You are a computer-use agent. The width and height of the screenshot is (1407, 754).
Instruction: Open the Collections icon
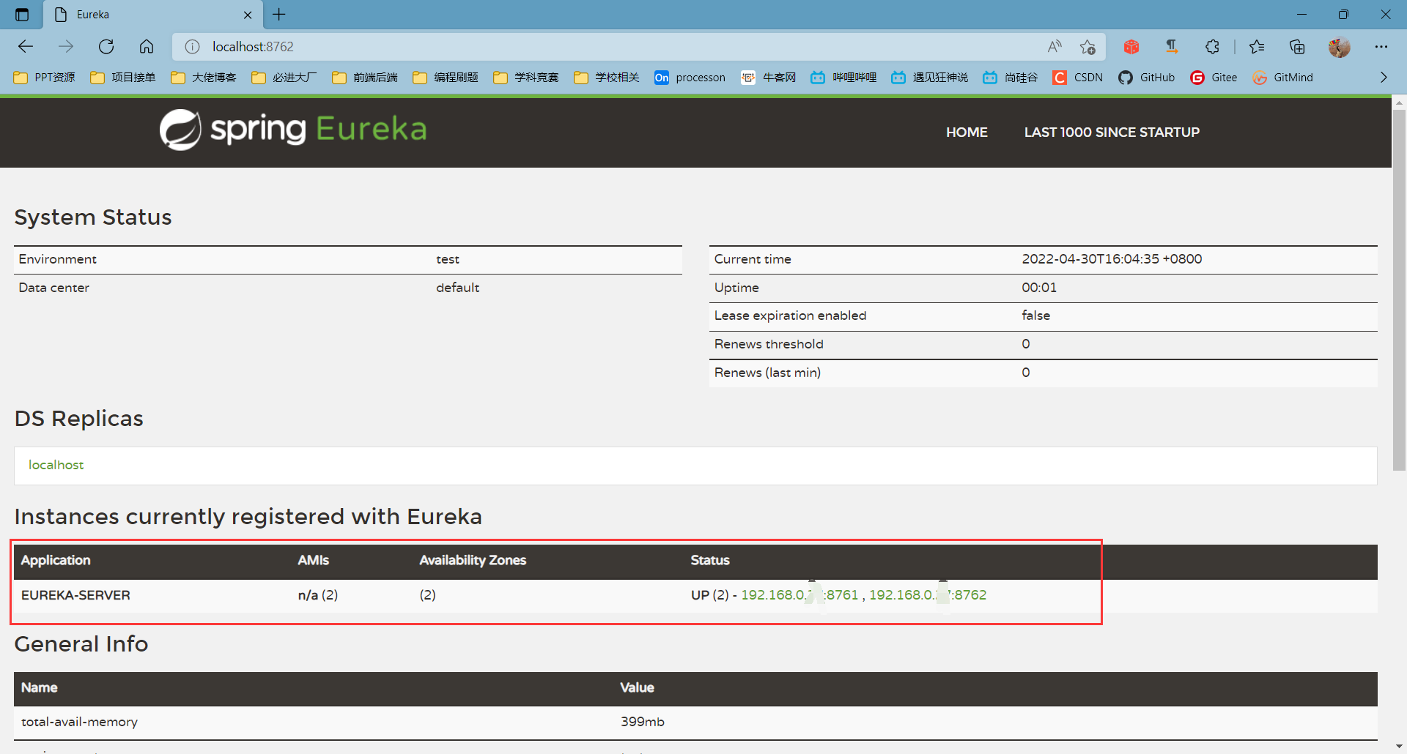coord(1297,47)
